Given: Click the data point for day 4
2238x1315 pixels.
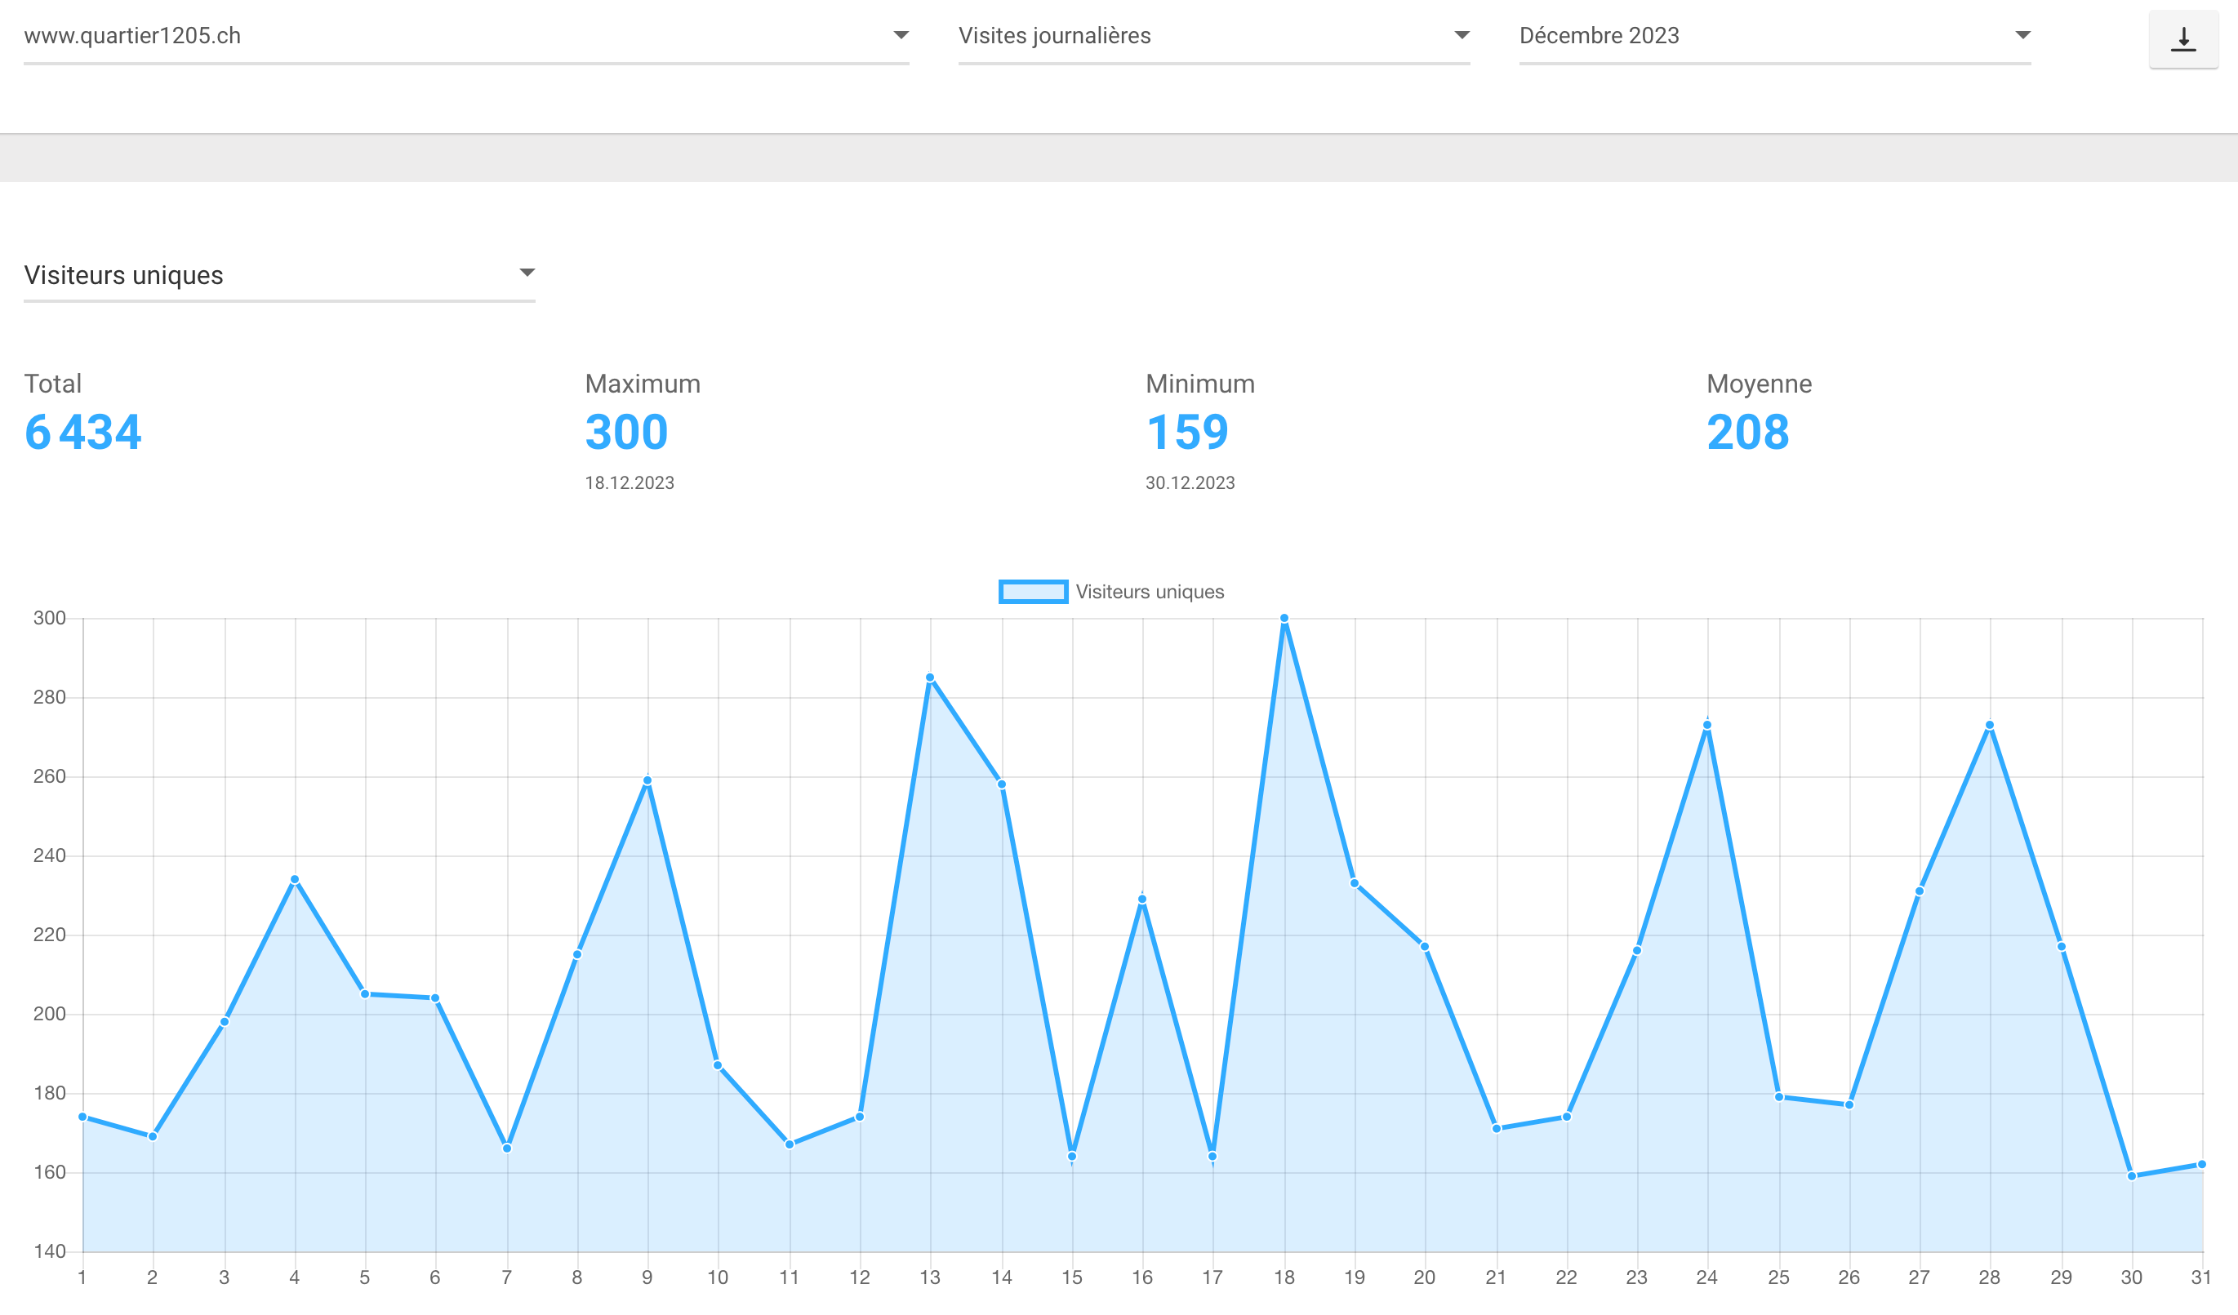Looking at the screenshot, I should click(x=295, y=880).
